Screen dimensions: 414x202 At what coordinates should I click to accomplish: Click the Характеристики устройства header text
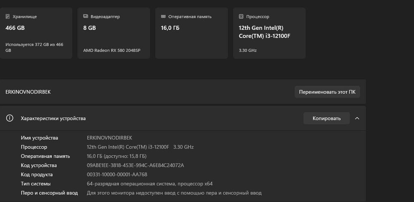(x=53, y=118)
